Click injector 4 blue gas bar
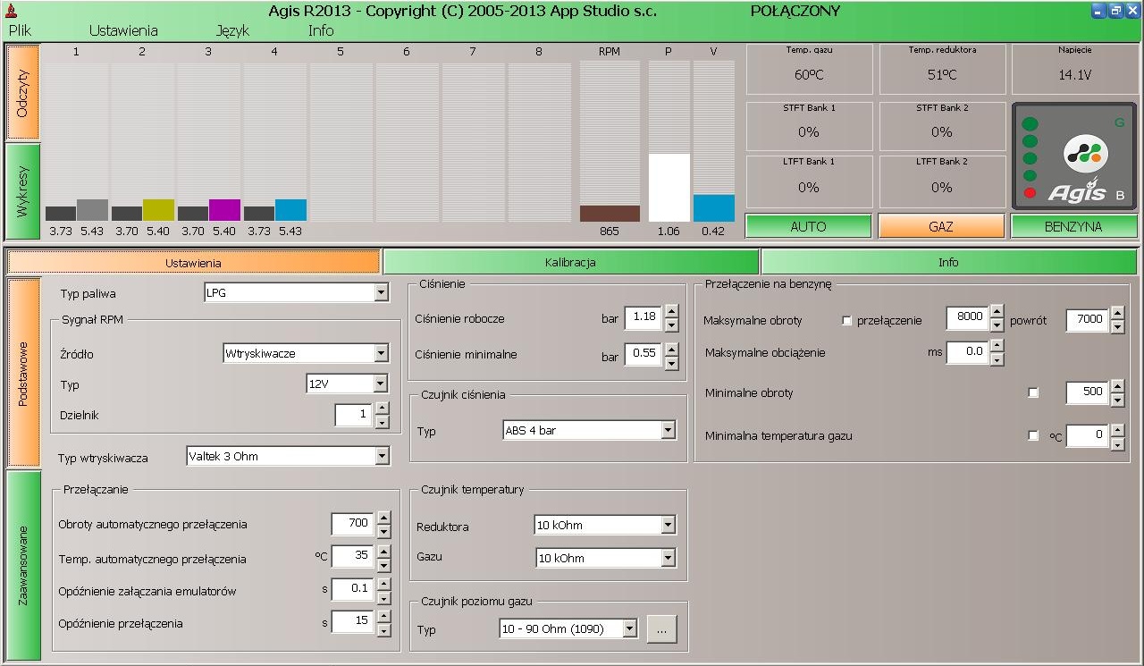Image resolution: width=1144 pixels, height=666 pixels. point(290,210)
